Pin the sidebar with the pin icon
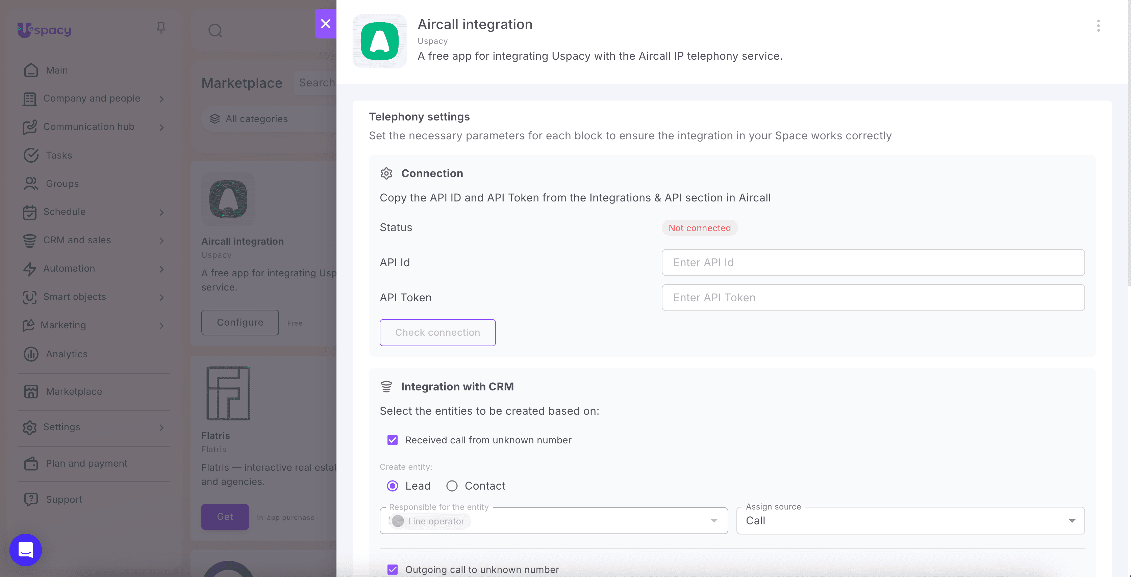 point(161,28)
